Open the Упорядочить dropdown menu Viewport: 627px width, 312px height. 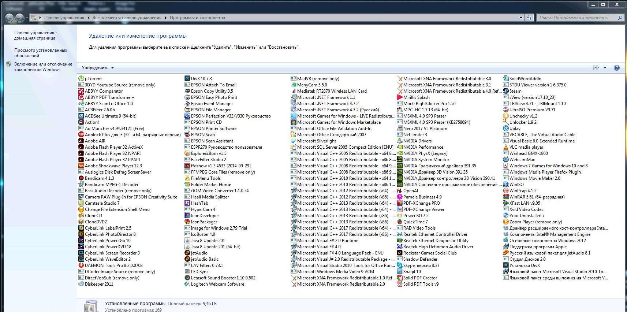[x=98, y=68]
